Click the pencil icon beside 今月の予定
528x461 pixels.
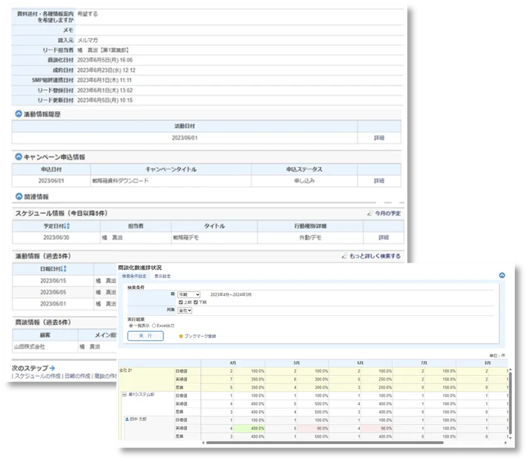(370, 214)
